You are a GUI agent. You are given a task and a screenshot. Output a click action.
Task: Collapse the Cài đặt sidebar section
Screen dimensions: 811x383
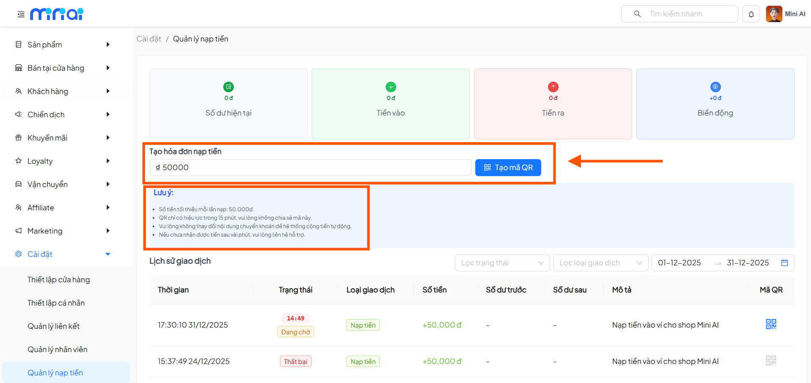pyautogui.click(x=108, y=254)
